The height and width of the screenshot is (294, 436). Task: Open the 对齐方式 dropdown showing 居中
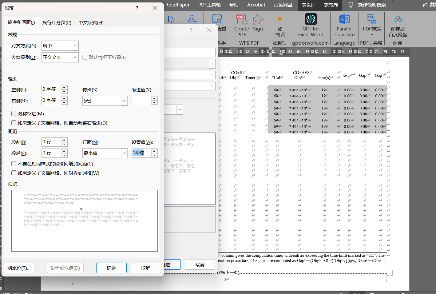75,46
